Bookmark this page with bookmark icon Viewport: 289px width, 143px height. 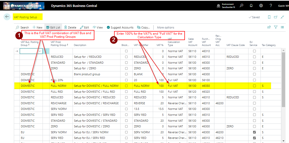click(269, 17)
